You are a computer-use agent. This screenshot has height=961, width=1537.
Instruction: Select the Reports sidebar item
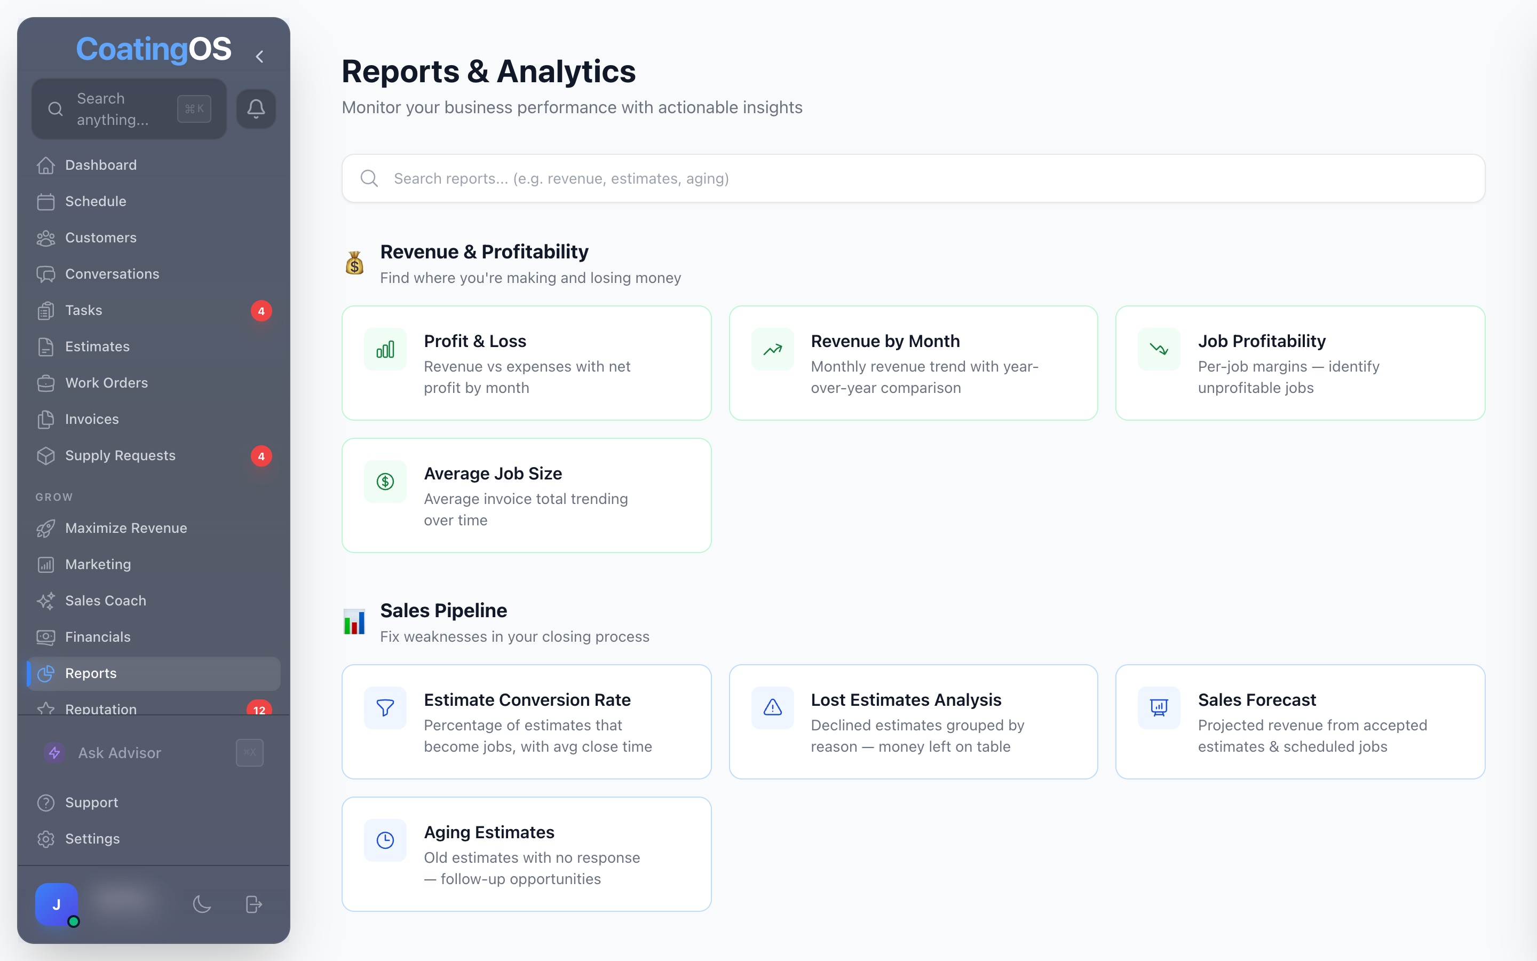(x=153, y=673)
